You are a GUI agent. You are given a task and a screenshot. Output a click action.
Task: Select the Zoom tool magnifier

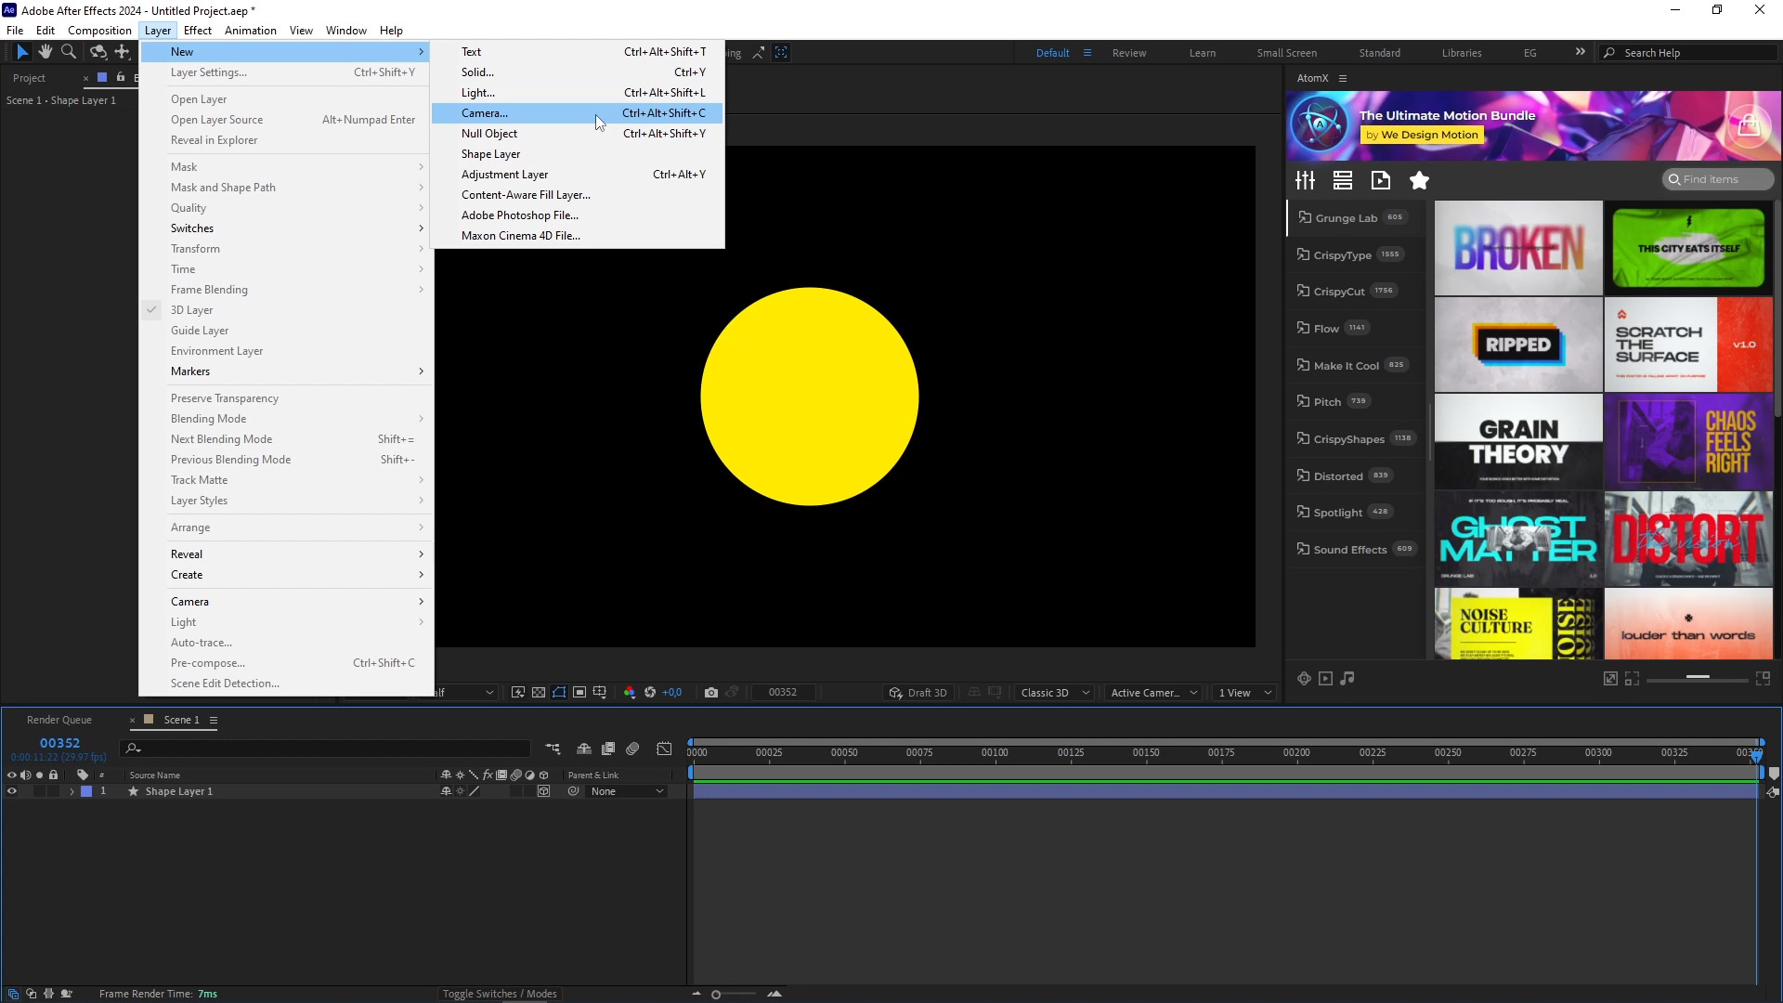tap(68, 52)
